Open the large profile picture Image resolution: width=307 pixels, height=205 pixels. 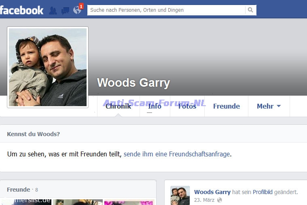[x=48, y=67]
